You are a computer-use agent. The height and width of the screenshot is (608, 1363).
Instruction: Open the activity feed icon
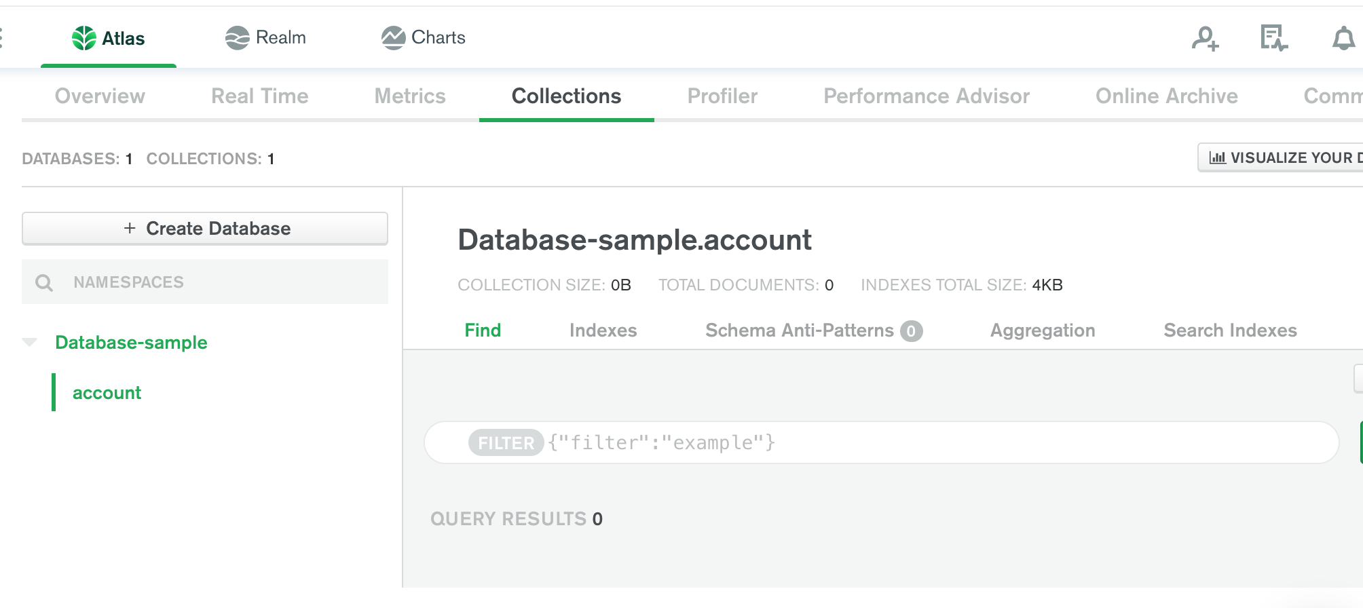pos(1273,38)
